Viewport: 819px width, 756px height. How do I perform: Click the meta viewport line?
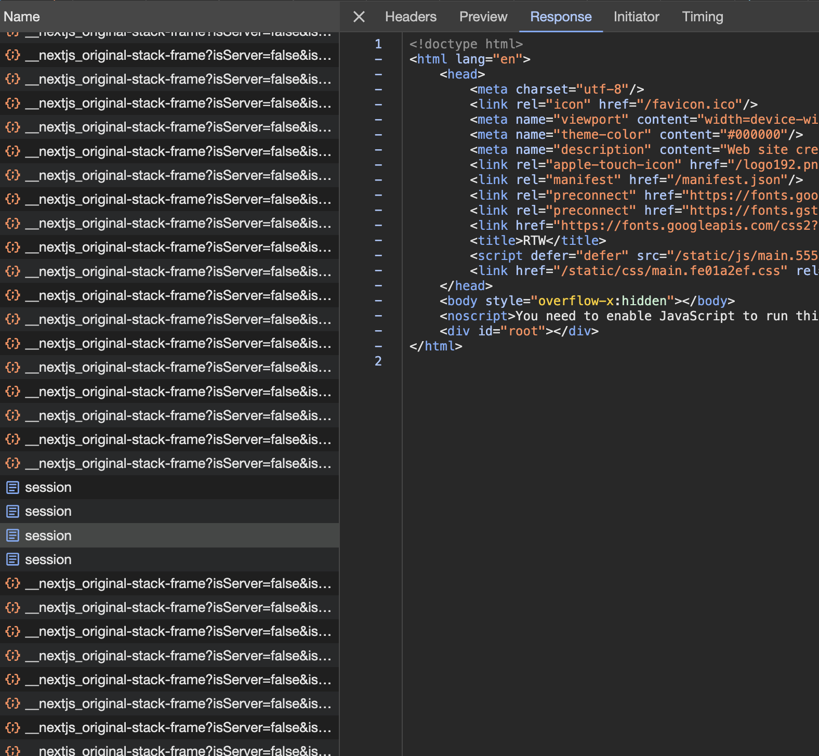(644, 120)
